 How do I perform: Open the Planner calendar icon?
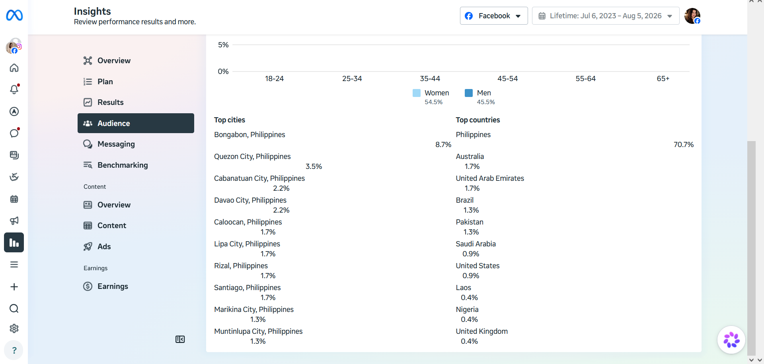click(x=14, y=199)
